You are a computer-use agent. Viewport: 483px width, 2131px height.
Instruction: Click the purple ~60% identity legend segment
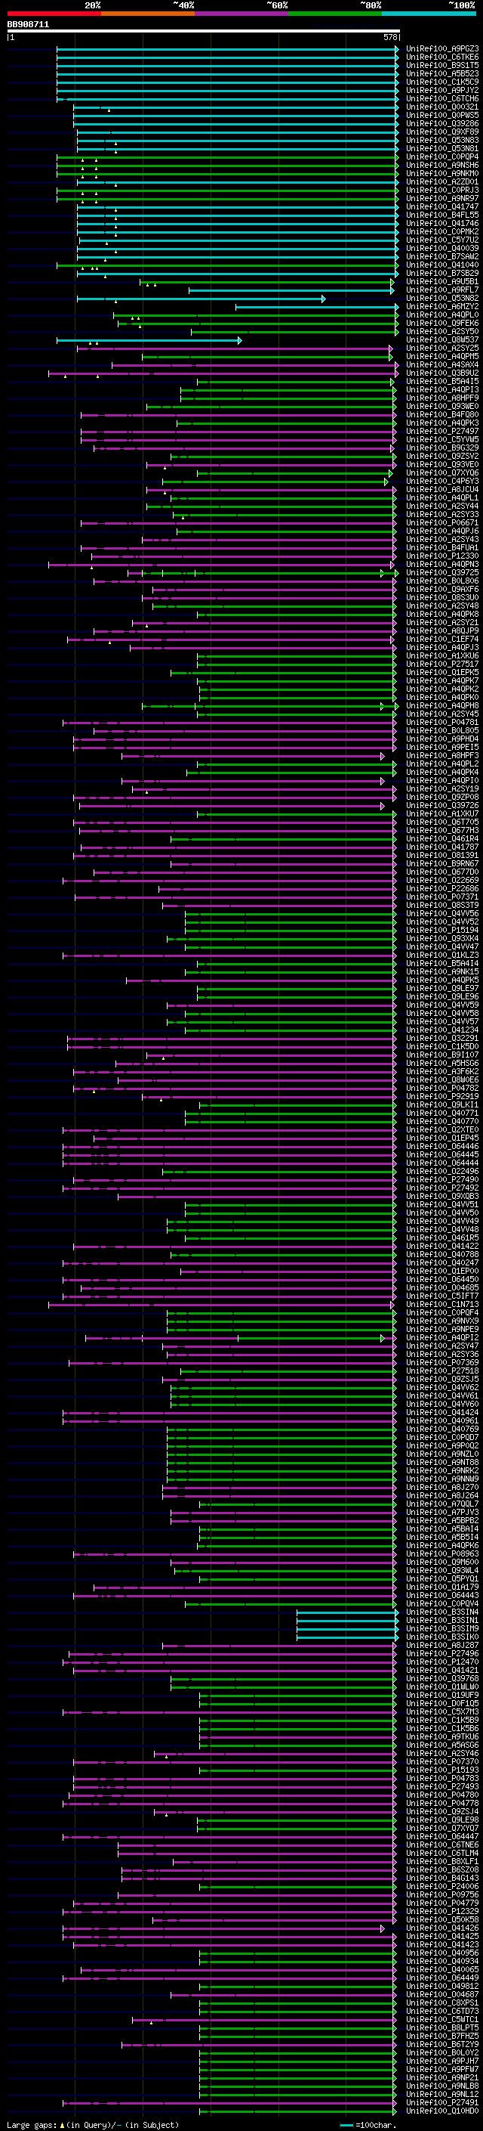click(x=242, y=12)
